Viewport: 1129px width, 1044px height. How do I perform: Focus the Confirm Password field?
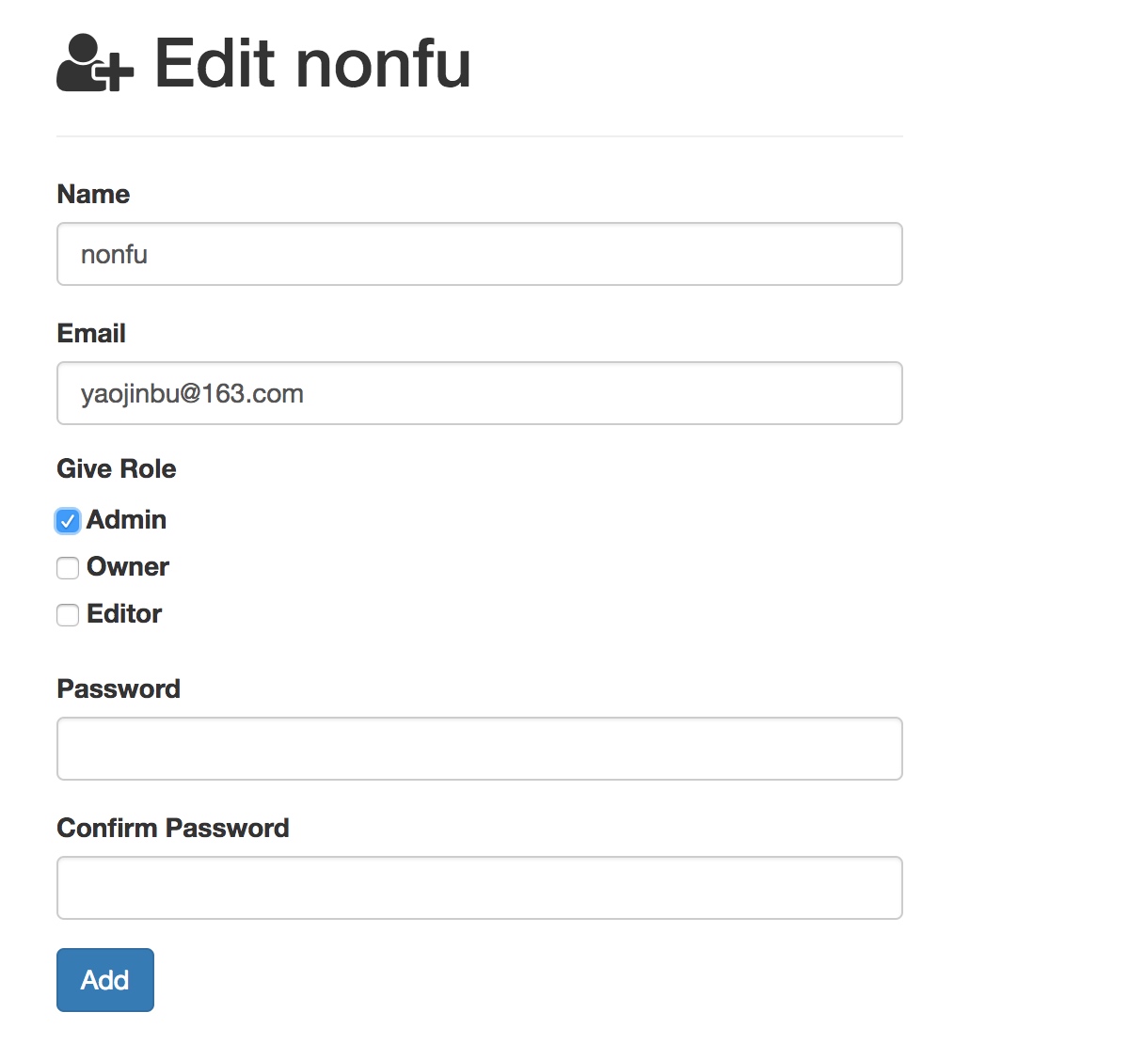coord(480,888)
